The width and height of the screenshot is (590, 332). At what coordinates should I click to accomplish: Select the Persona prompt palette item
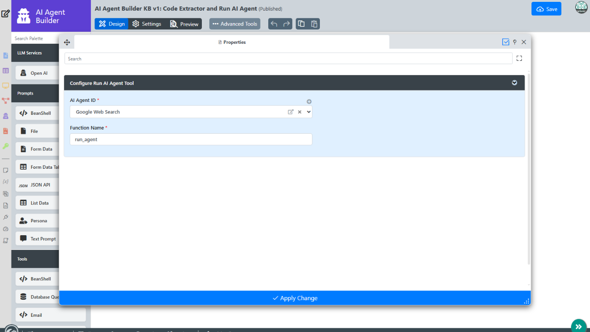38,221
